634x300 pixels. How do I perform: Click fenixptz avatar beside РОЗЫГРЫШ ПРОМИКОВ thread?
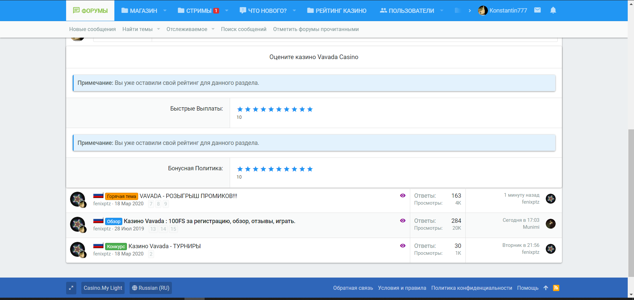click(x=78, y=199)
